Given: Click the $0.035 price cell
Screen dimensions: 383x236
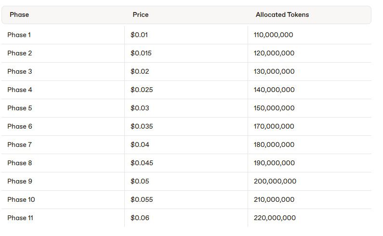Looking at the screenshot, I should point(142,126).
